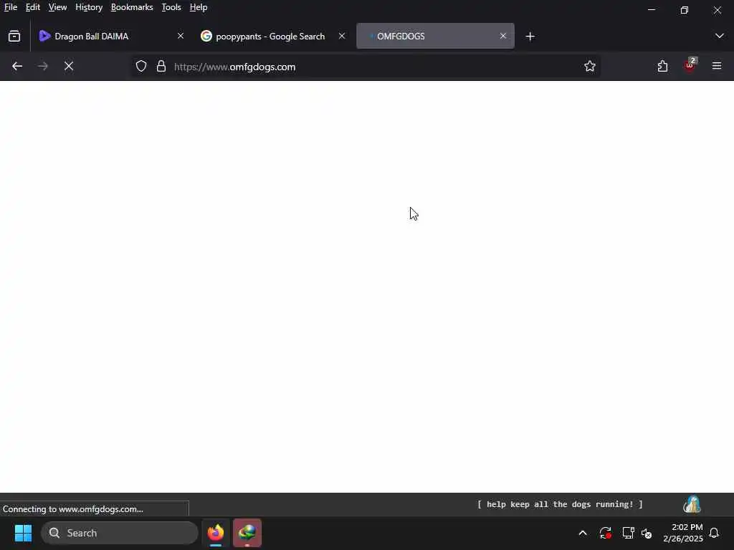Show hidden system tray icons
Screen dimensions: 734x550
583,533
